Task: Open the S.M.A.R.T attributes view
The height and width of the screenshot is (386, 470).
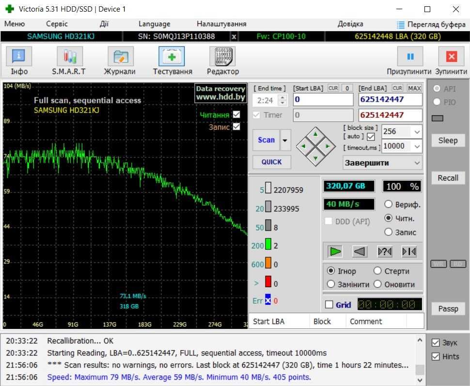Action: tap(69, 56)
